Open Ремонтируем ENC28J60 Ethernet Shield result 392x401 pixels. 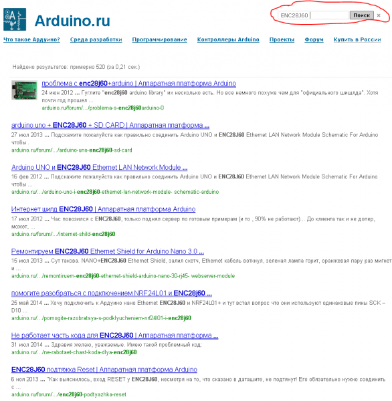point(108,251)
